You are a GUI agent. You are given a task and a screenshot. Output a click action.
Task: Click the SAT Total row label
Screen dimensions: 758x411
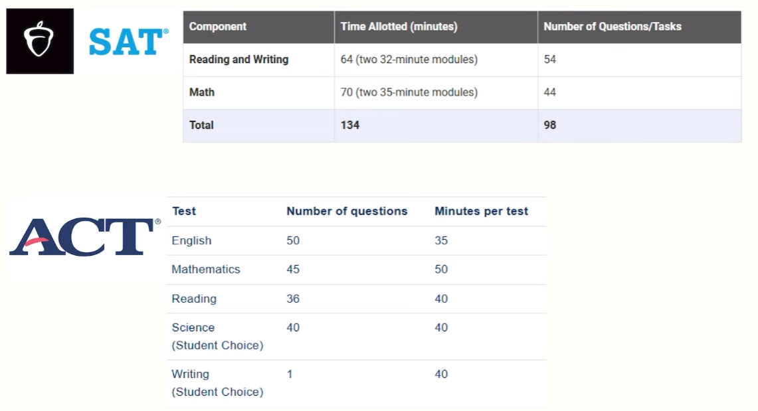[201, 125]
